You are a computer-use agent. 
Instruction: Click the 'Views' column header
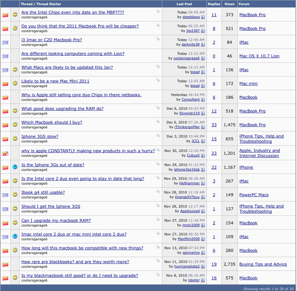tap(229, 4)
